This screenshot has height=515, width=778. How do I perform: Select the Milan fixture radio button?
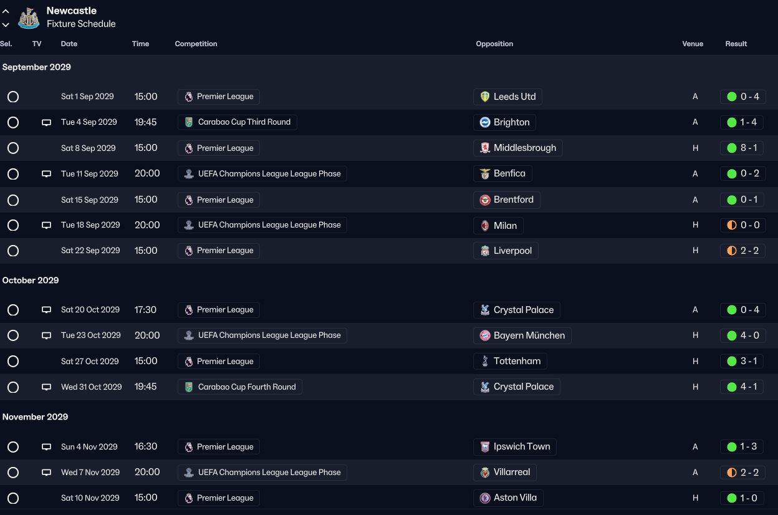tap(13, 225)
